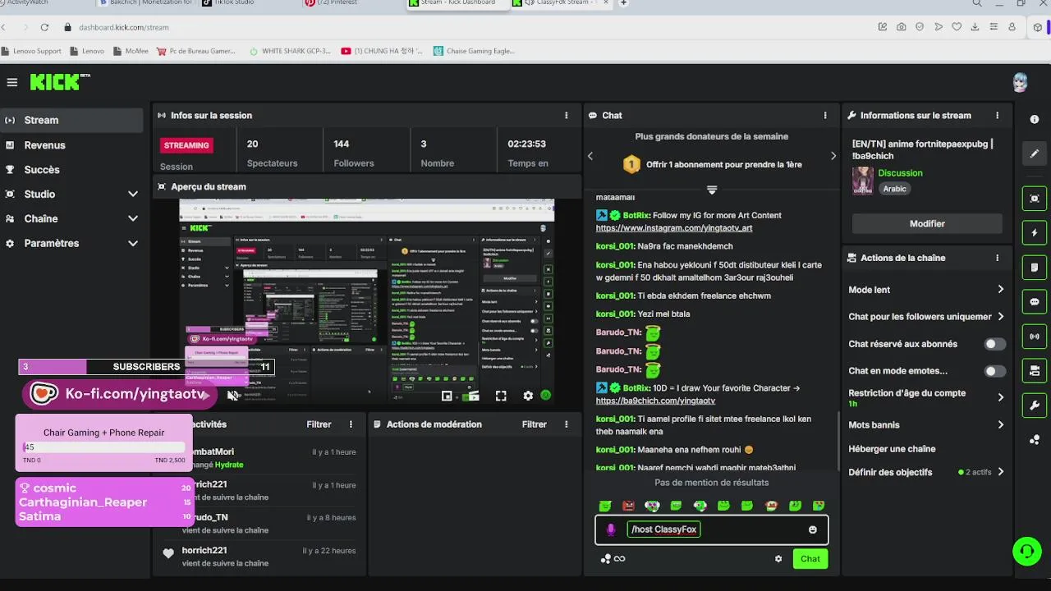1051x591 pixels.
Task: Click the green Chat send button
Action: click(x=810, y=559)
